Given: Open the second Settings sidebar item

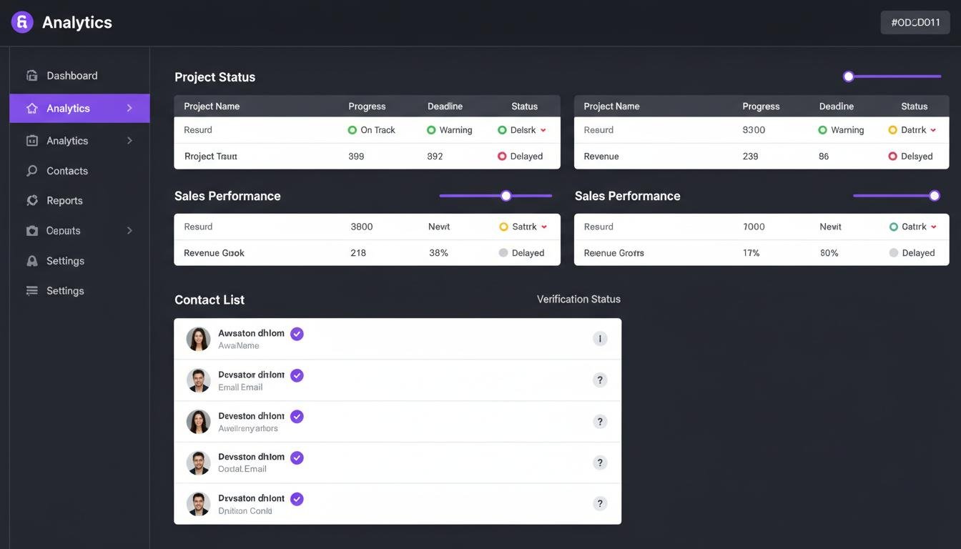Looking at the screenshot, I should [79, 291].
